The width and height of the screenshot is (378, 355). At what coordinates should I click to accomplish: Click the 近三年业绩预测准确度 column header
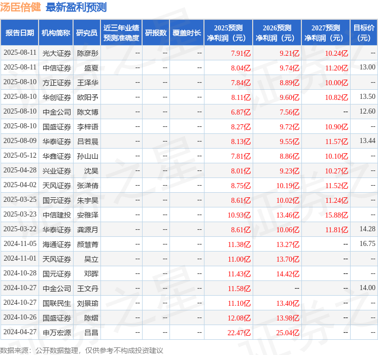point(121,33)
